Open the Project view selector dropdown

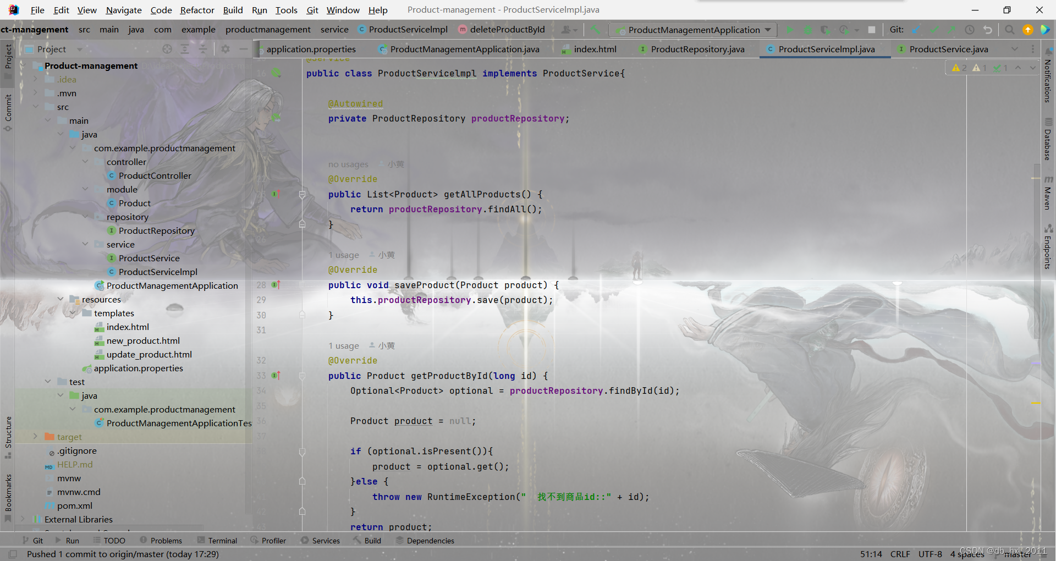click(x=54, y=50)
